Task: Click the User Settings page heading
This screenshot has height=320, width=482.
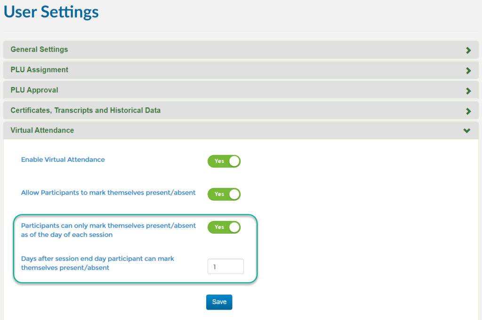Action: coord(51,12)
